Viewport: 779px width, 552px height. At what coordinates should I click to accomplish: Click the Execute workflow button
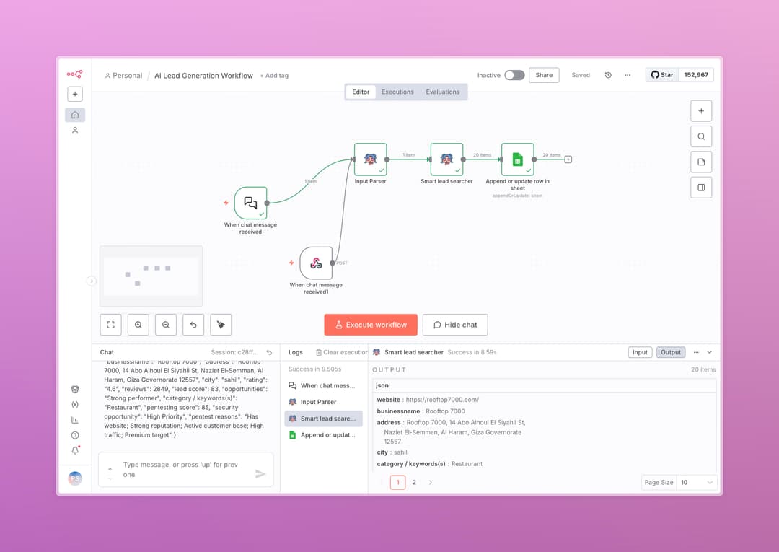[370, 325]
